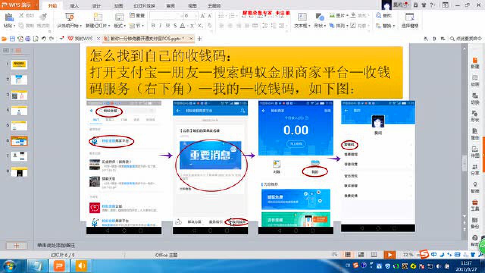485x273 pixels.
Task: Open the New (新建) sidebar panel icon
Action: 475,63
